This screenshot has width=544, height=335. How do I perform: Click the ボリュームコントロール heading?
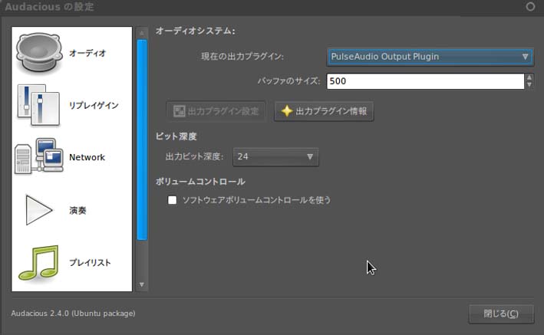200,182
